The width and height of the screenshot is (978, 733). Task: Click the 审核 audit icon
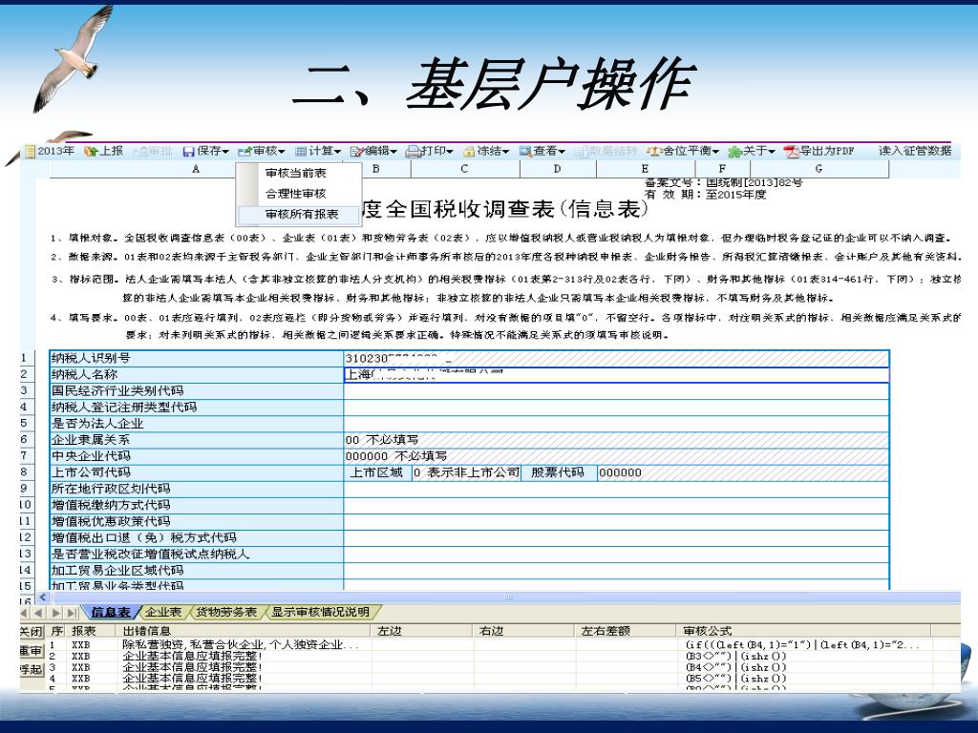click(x=244, y=152)
